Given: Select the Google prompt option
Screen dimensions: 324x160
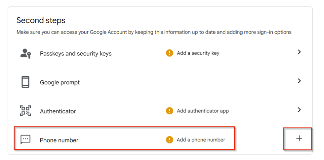Looking at the screenshot, I should click(60, 83).
